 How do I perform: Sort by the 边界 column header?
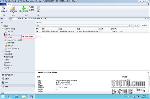pyautogui.click(x=50, y=29)
